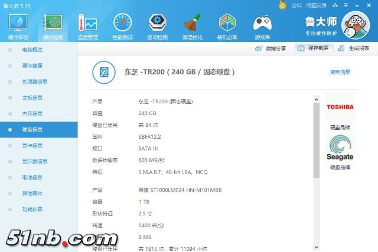Click 复制信息 copy info link
Screen dimensions: 378x252
(x=340, y=72)
